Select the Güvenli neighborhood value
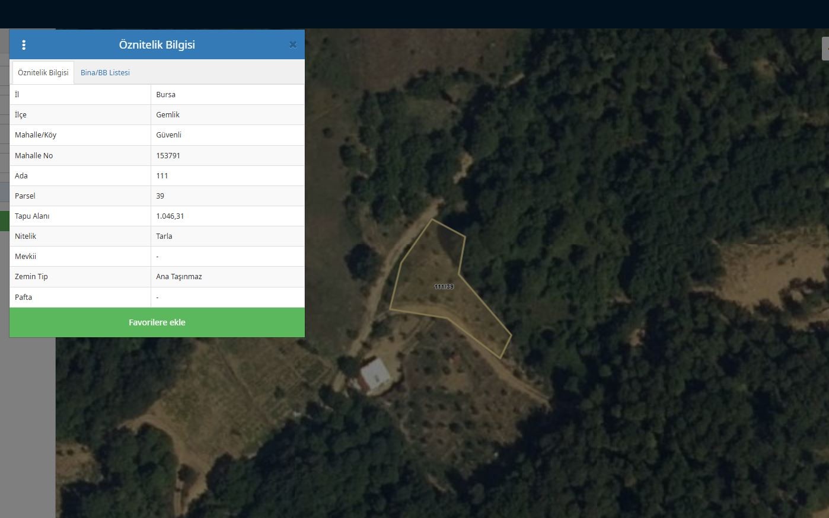Screen dimensions: 829x518 pos(169,135)
